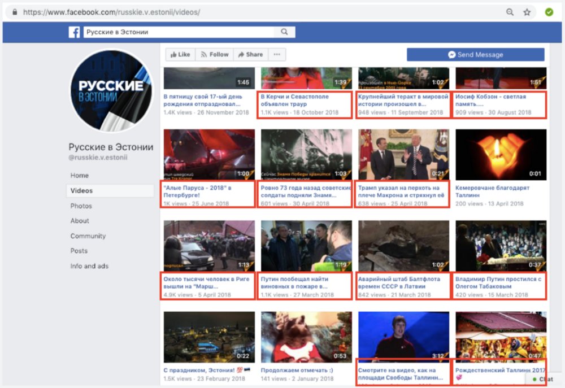This screenshot has width=565, height=388.
Task: Click the browser address bar URL
Action: [111, 12]
